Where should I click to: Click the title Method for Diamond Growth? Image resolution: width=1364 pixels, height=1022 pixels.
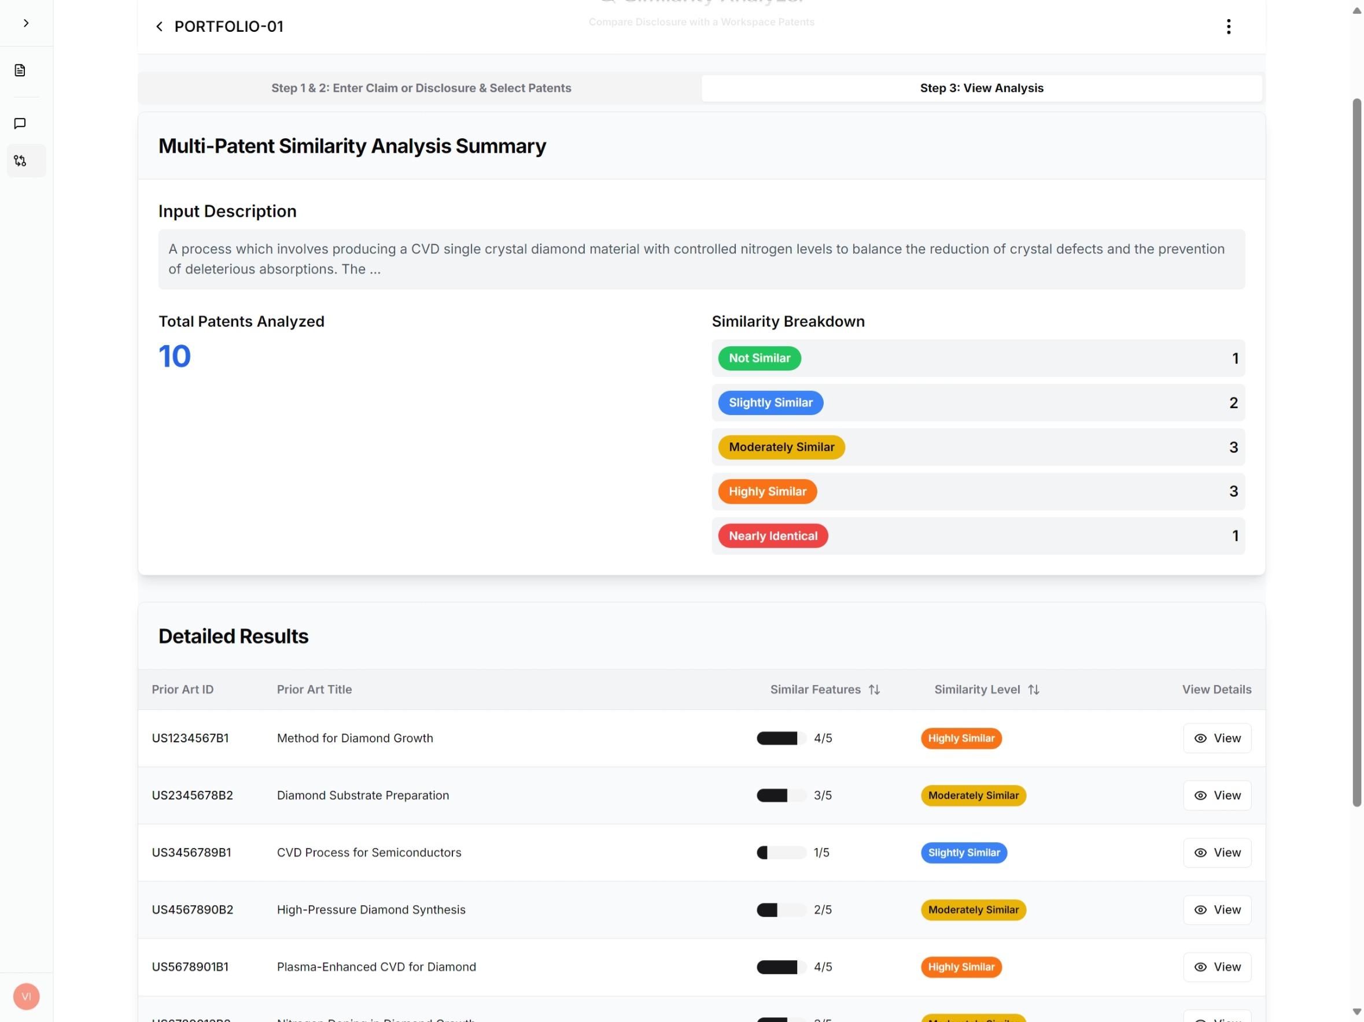pos(355,738)
